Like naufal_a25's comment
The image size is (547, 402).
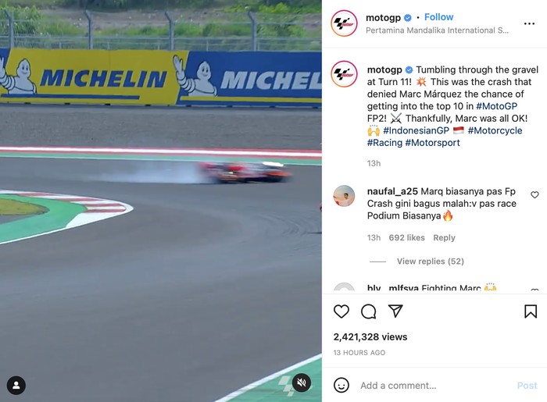pos(534,195)
